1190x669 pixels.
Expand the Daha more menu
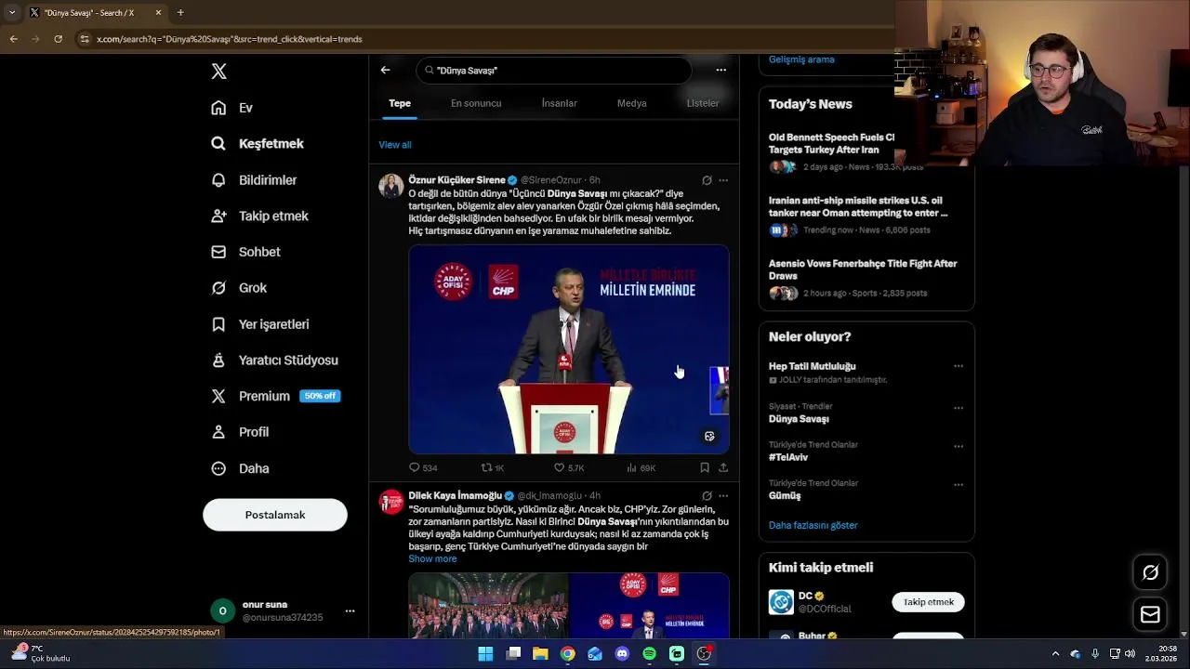click(240, 468)
